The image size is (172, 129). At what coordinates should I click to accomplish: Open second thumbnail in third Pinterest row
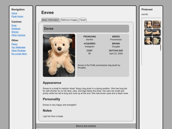(156, 41)
